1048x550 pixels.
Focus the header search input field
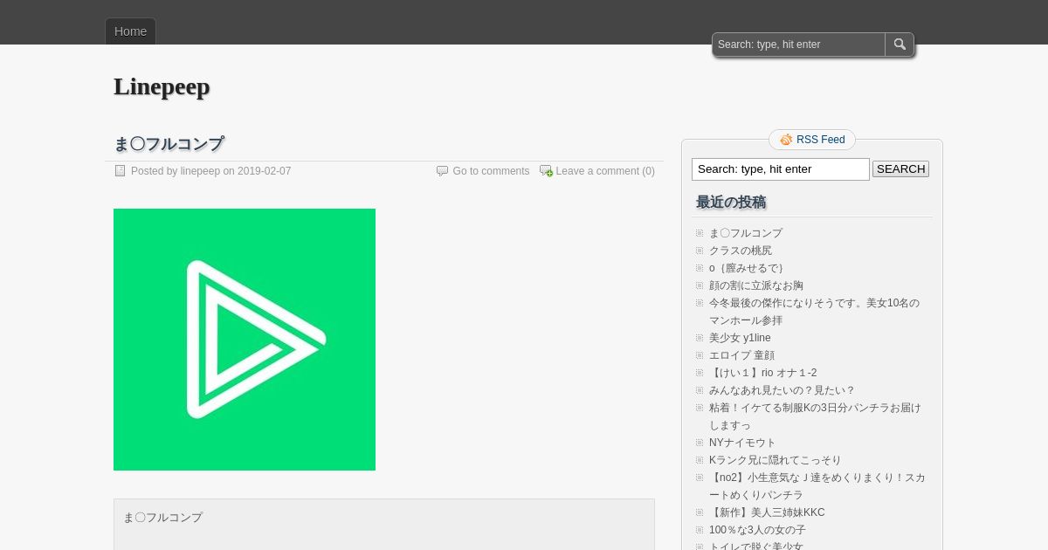coord(799,45)
